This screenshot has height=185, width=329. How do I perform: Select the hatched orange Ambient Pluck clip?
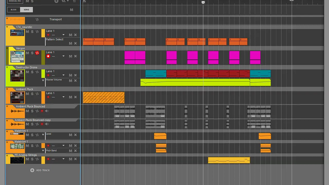pyautogui.click(x=104, y=98)
